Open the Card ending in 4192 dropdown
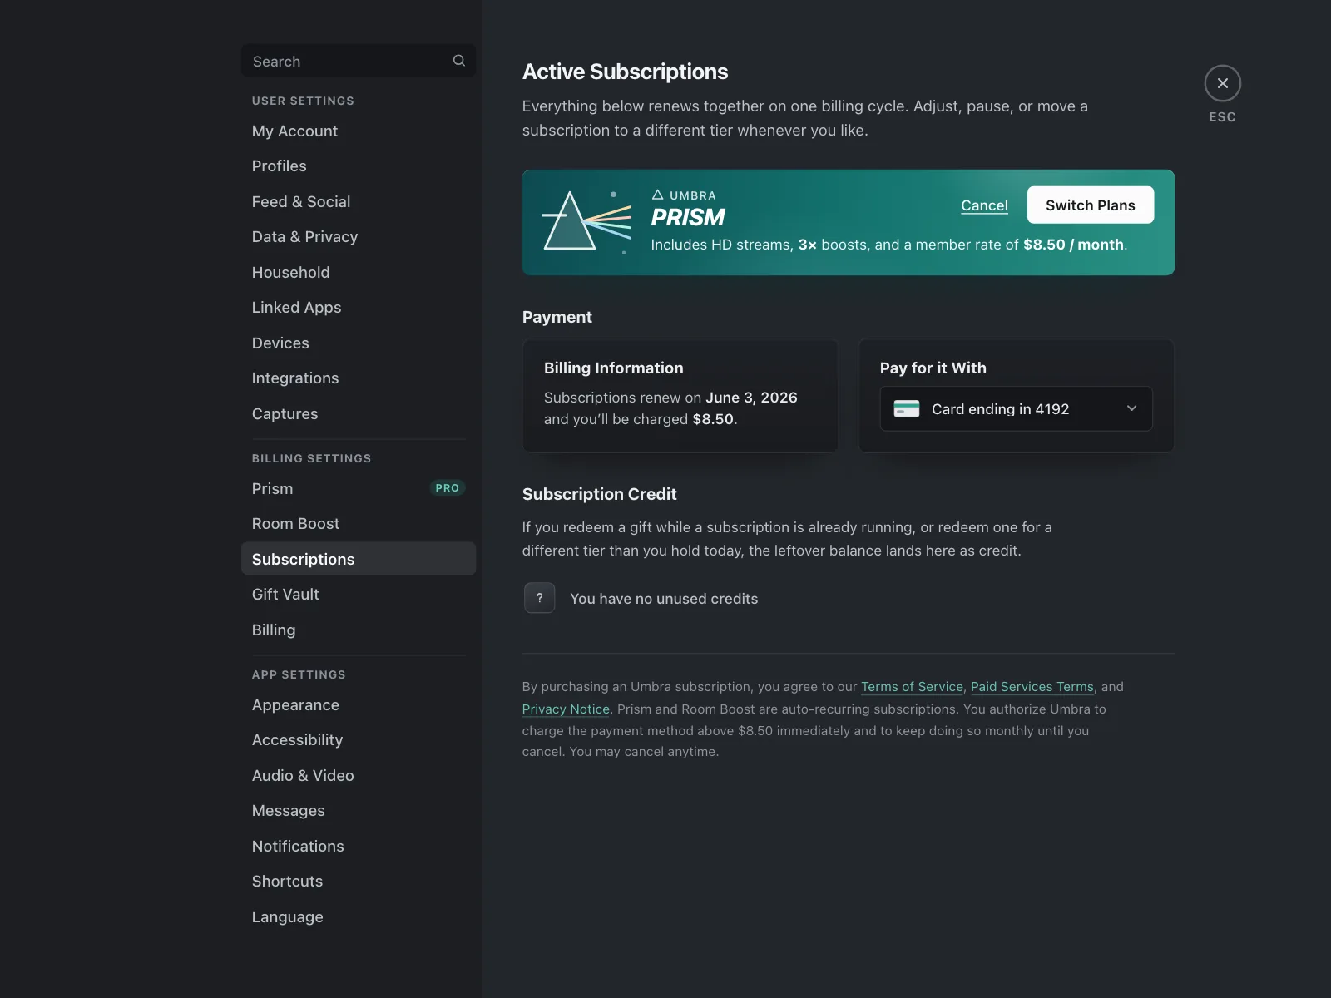Viewport: 1331px width, 998px height. point(1016,408)
